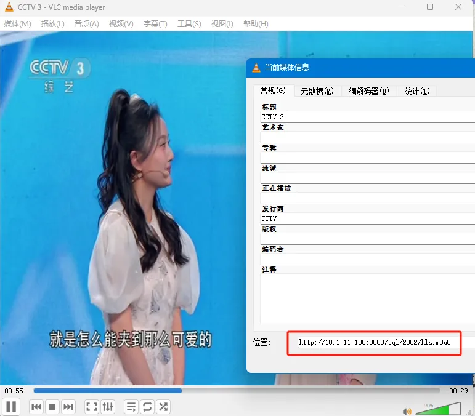
Task: Mute audio via the speaker icon
Action: click(x=407, y=411)
